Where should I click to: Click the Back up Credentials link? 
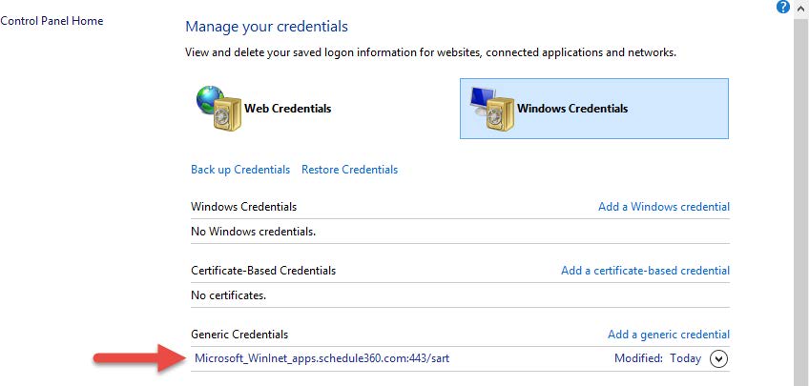pos(240,170)
